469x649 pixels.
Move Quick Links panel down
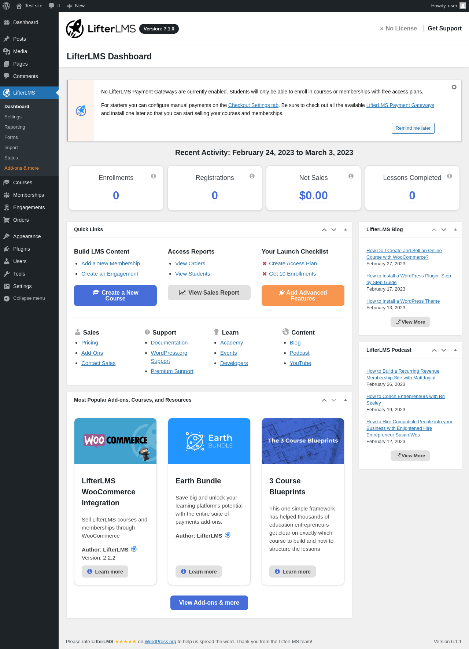point(334,230)
